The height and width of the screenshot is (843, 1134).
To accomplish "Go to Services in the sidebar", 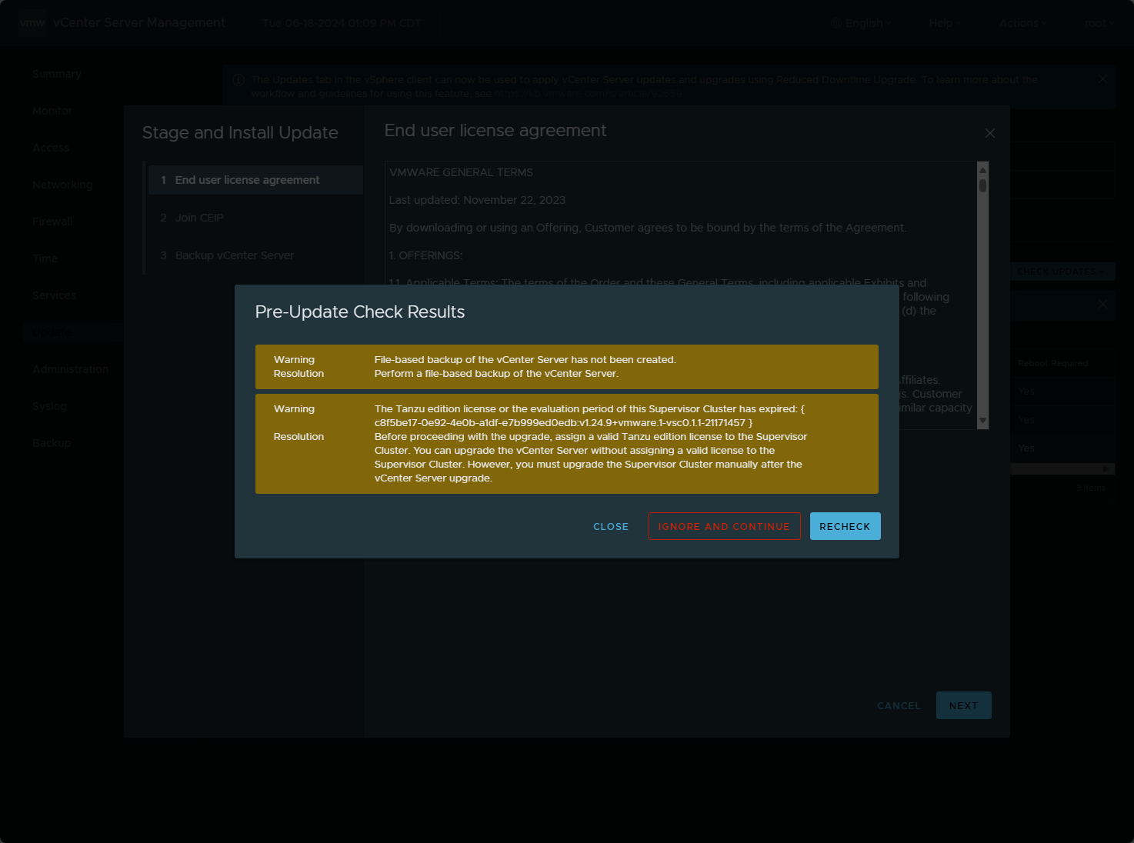I will pyautogui.click(x=54, y=295).
